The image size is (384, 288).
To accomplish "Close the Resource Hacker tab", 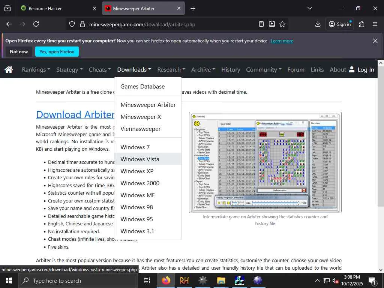I will coord(94,8).
